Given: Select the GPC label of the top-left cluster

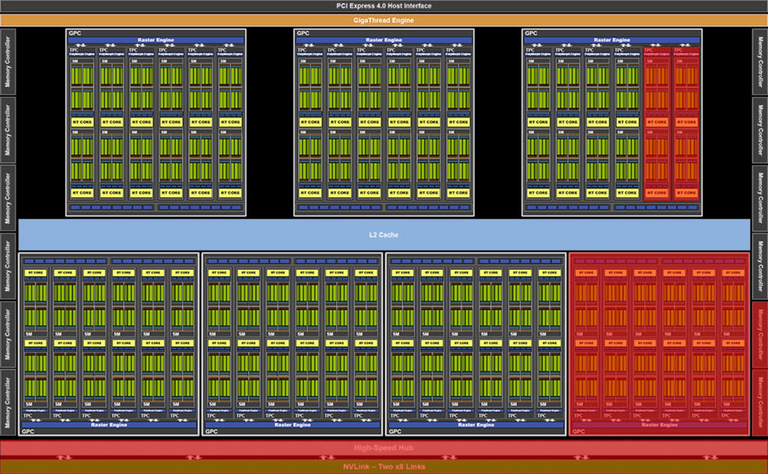Looking at the screenshot, I should tap(75, 33).
